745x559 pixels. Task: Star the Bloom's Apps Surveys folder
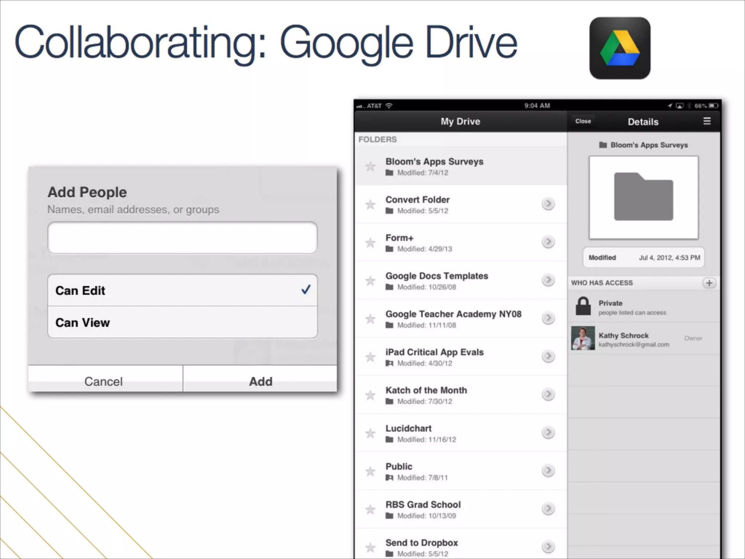(370, 167)
